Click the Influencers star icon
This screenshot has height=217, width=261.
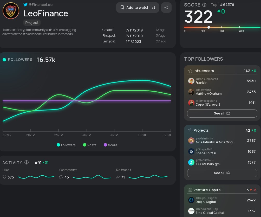click(x=190, y=71)
